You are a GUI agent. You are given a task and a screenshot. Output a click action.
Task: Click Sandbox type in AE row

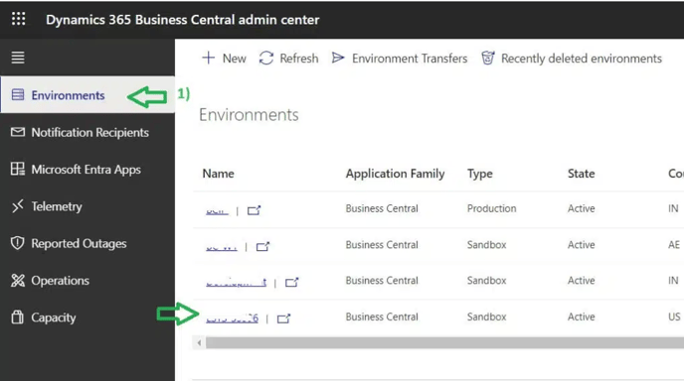pos(487,245)
